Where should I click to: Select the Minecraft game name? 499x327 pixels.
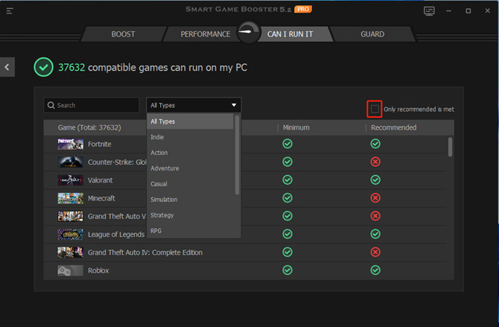click(x=101, y=198)
